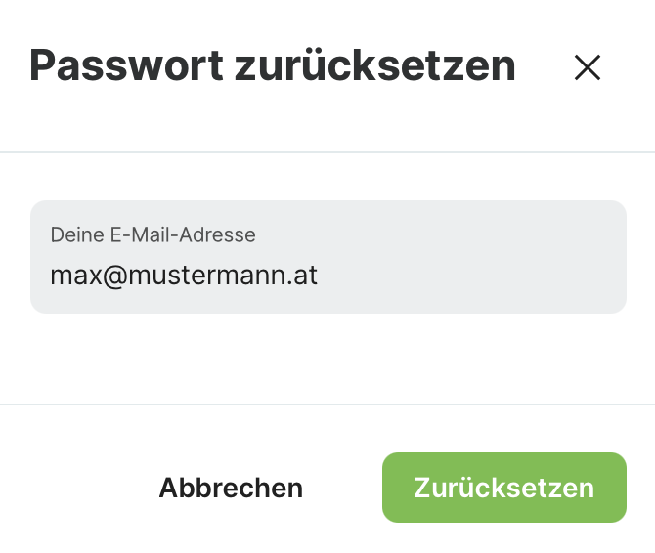The width and height of the screenshot is (655, 553).
Task: Tap the cross icon in dialog header
Action: pos(587,67)
